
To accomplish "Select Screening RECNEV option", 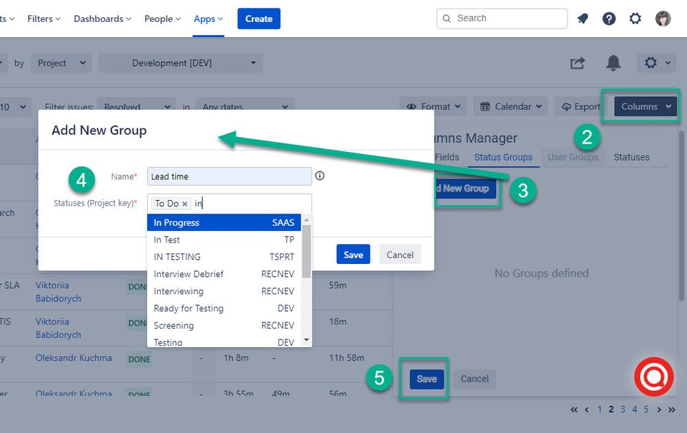I will tap(224, 325).
